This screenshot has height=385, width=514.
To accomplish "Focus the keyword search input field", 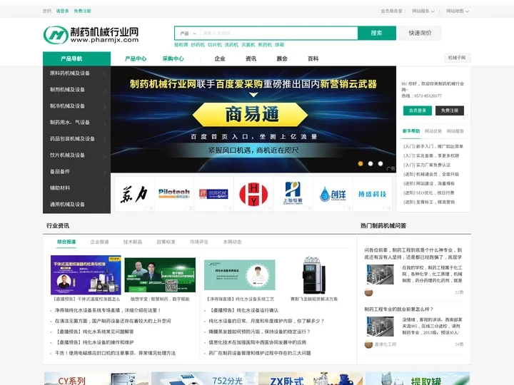I will [278, 34].
